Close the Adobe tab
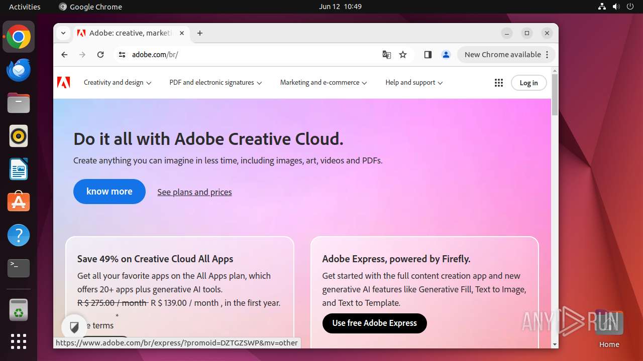The image size is (643, 361). (x=182, y=33)
